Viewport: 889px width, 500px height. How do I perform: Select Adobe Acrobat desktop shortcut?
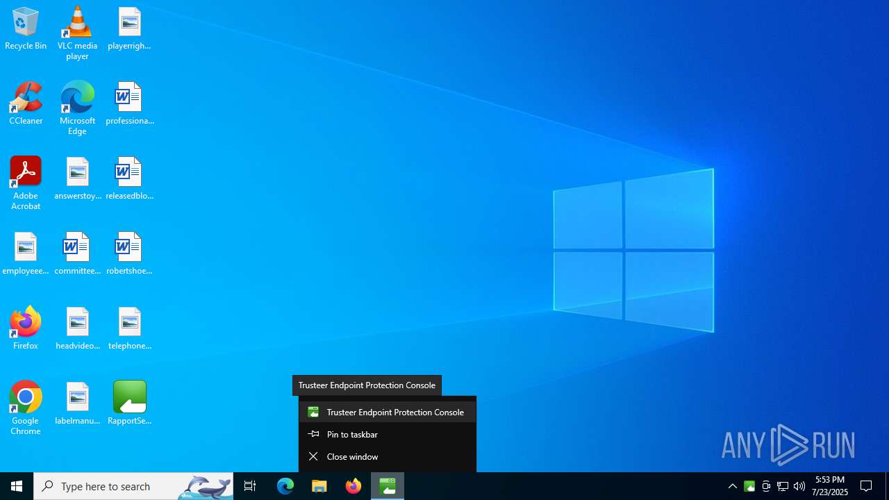(26, 183)
